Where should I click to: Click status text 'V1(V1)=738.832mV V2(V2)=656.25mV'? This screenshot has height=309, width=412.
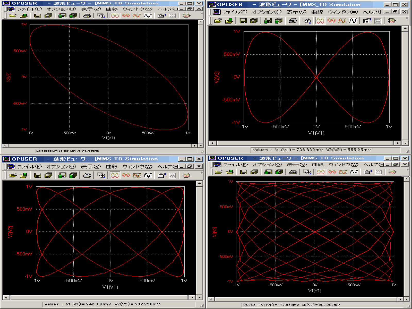coord(323,150)
